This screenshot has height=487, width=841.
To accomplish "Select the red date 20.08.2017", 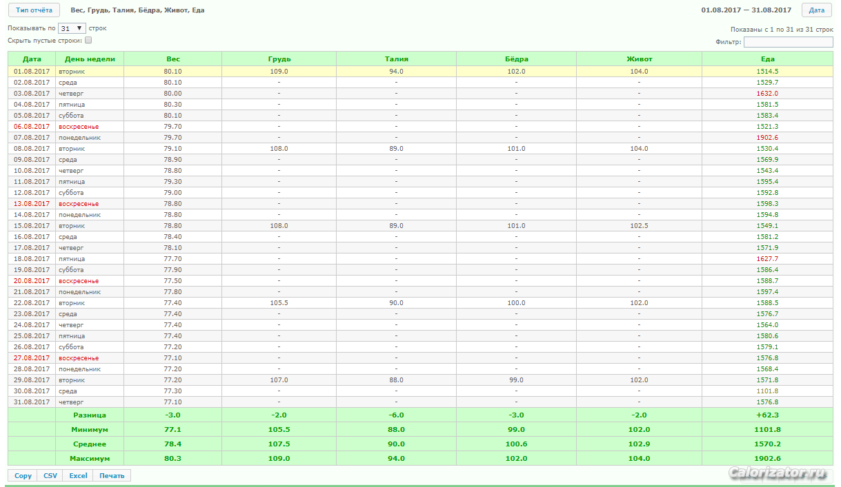I will tap(32, 280).
